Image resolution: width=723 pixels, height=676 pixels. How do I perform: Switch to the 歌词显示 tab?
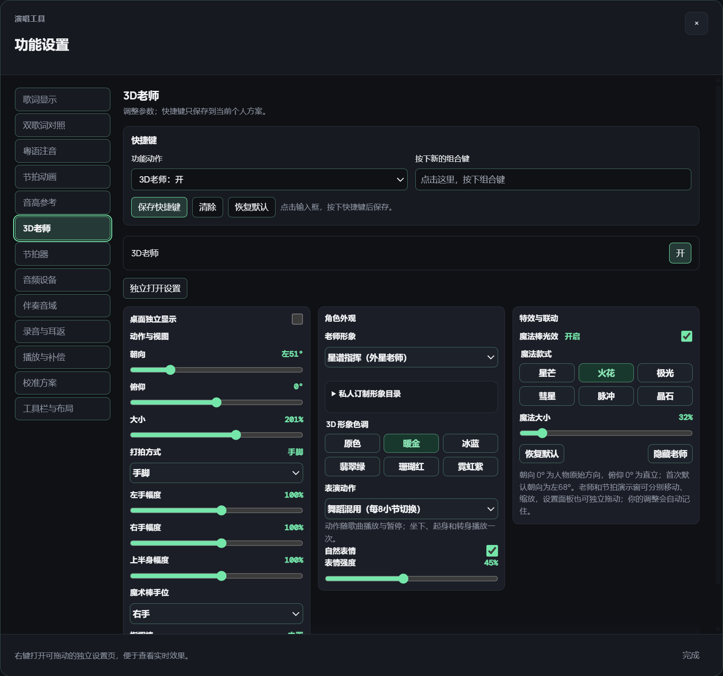tap(62, 99)
